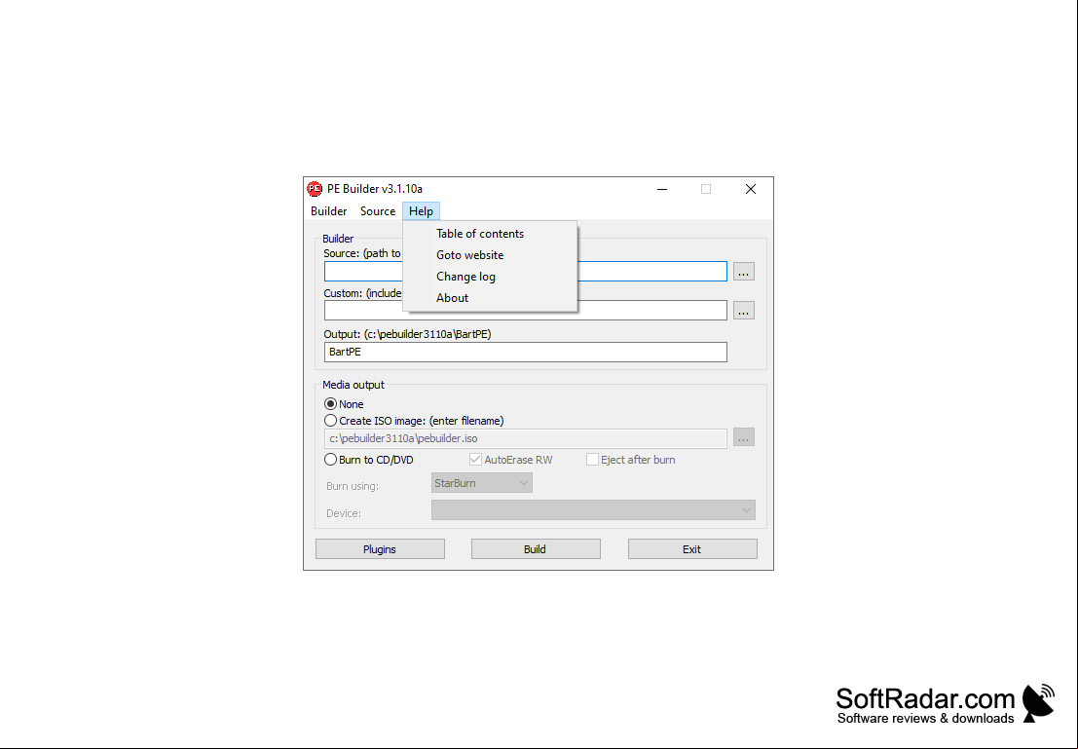Close the Help menu in menu bar
Viewport: 1078px width, 749px height.
pyautogui.click(x=421, y=211)
